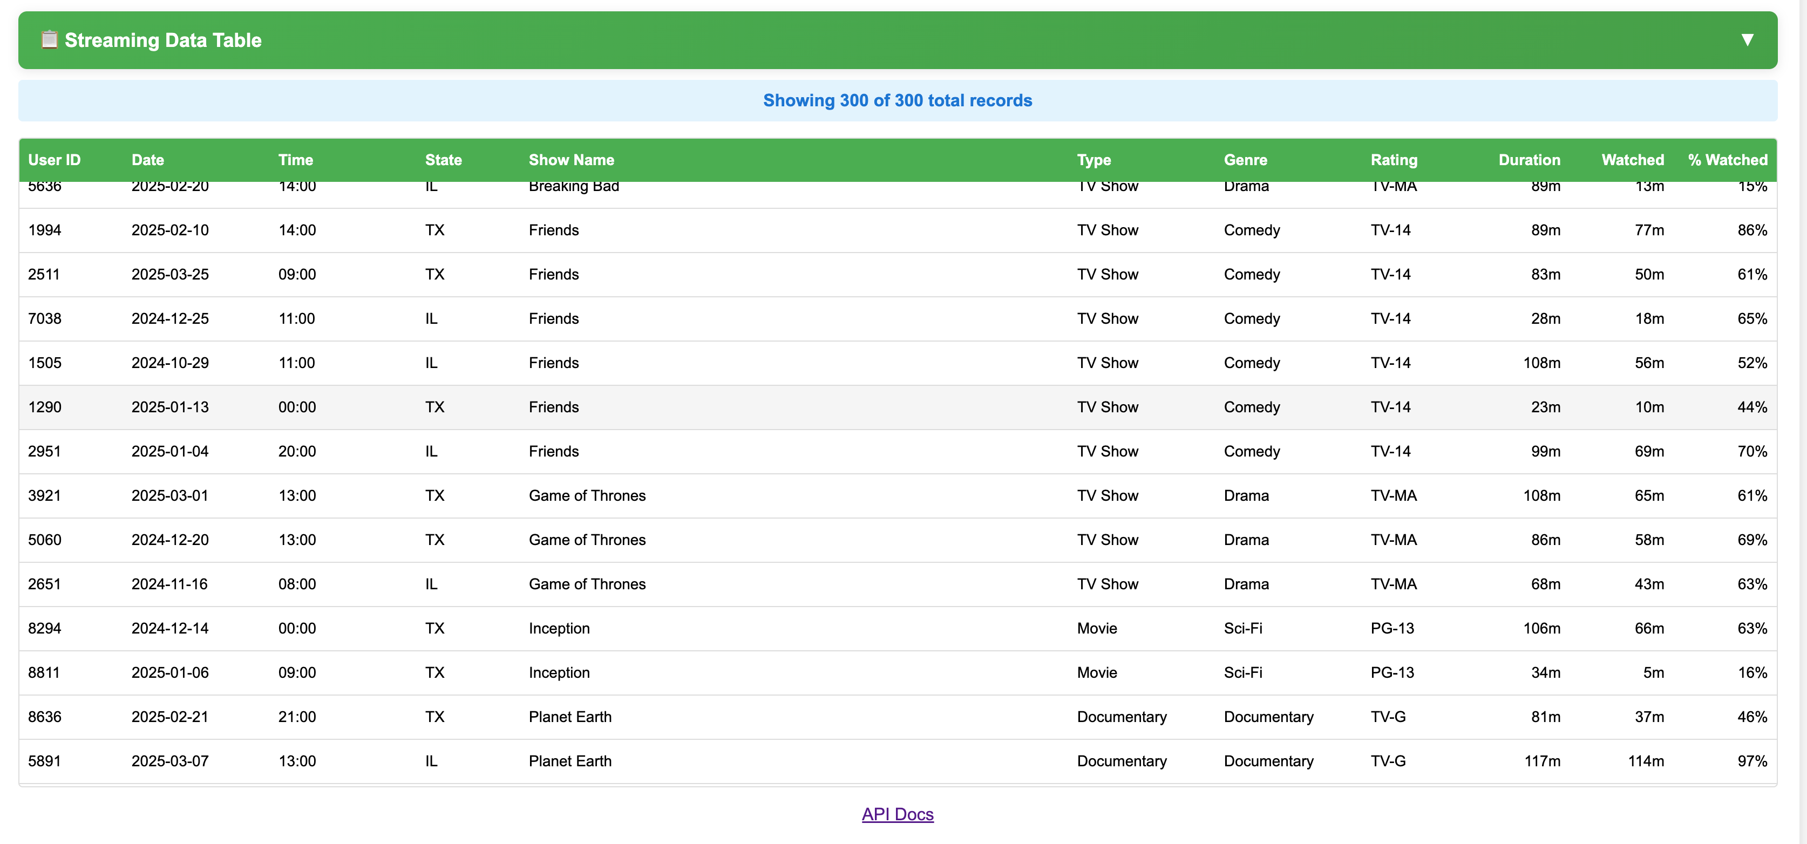1807x844 pixels.
Task: Sort by Date column header
Action: pos(147,160)
